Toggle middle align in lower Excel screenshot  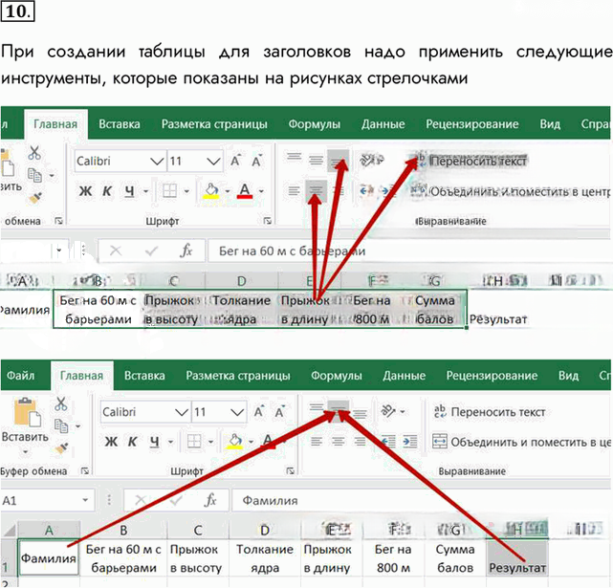pyautogui.click(x=339, y=411)
